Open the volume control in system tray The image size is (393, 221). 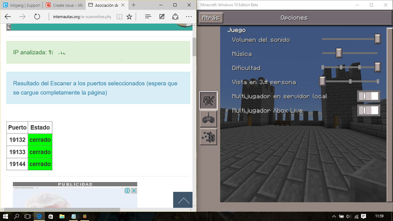click(349, 216)
